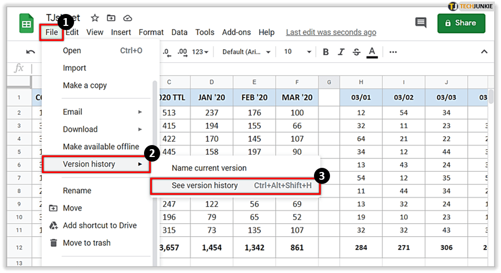Viewport: 501px width, 273px height.
Task: Collapse the toolbar with up chevron
Action: tap(484, 52)
